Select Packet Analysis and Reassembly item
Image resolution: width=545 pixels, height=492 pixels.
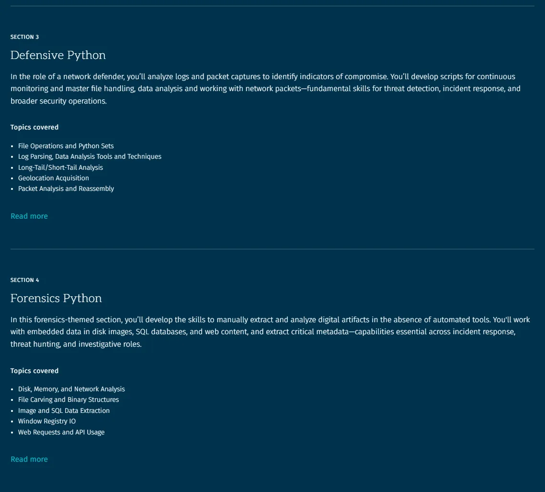[66, 188]
